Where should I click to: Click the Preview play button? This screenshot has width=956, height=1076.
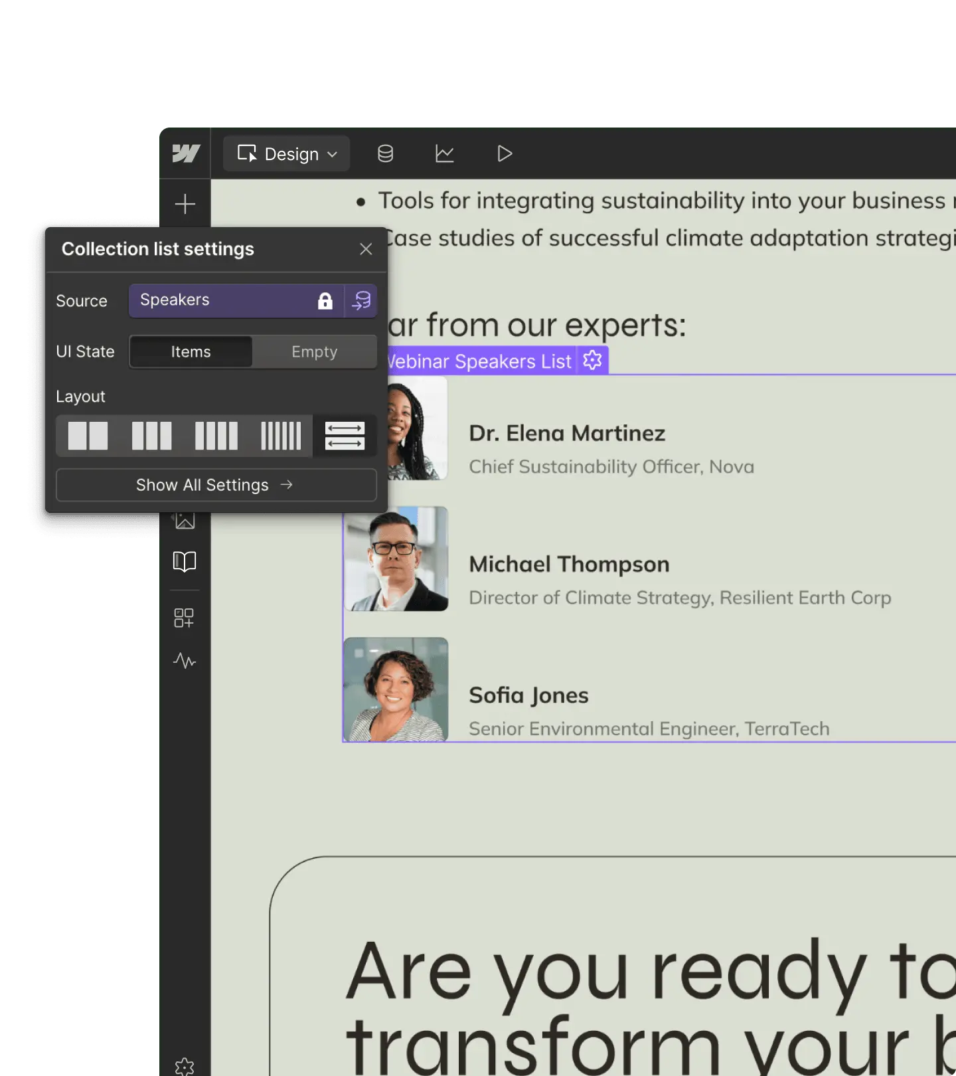[x=505, y=154]
